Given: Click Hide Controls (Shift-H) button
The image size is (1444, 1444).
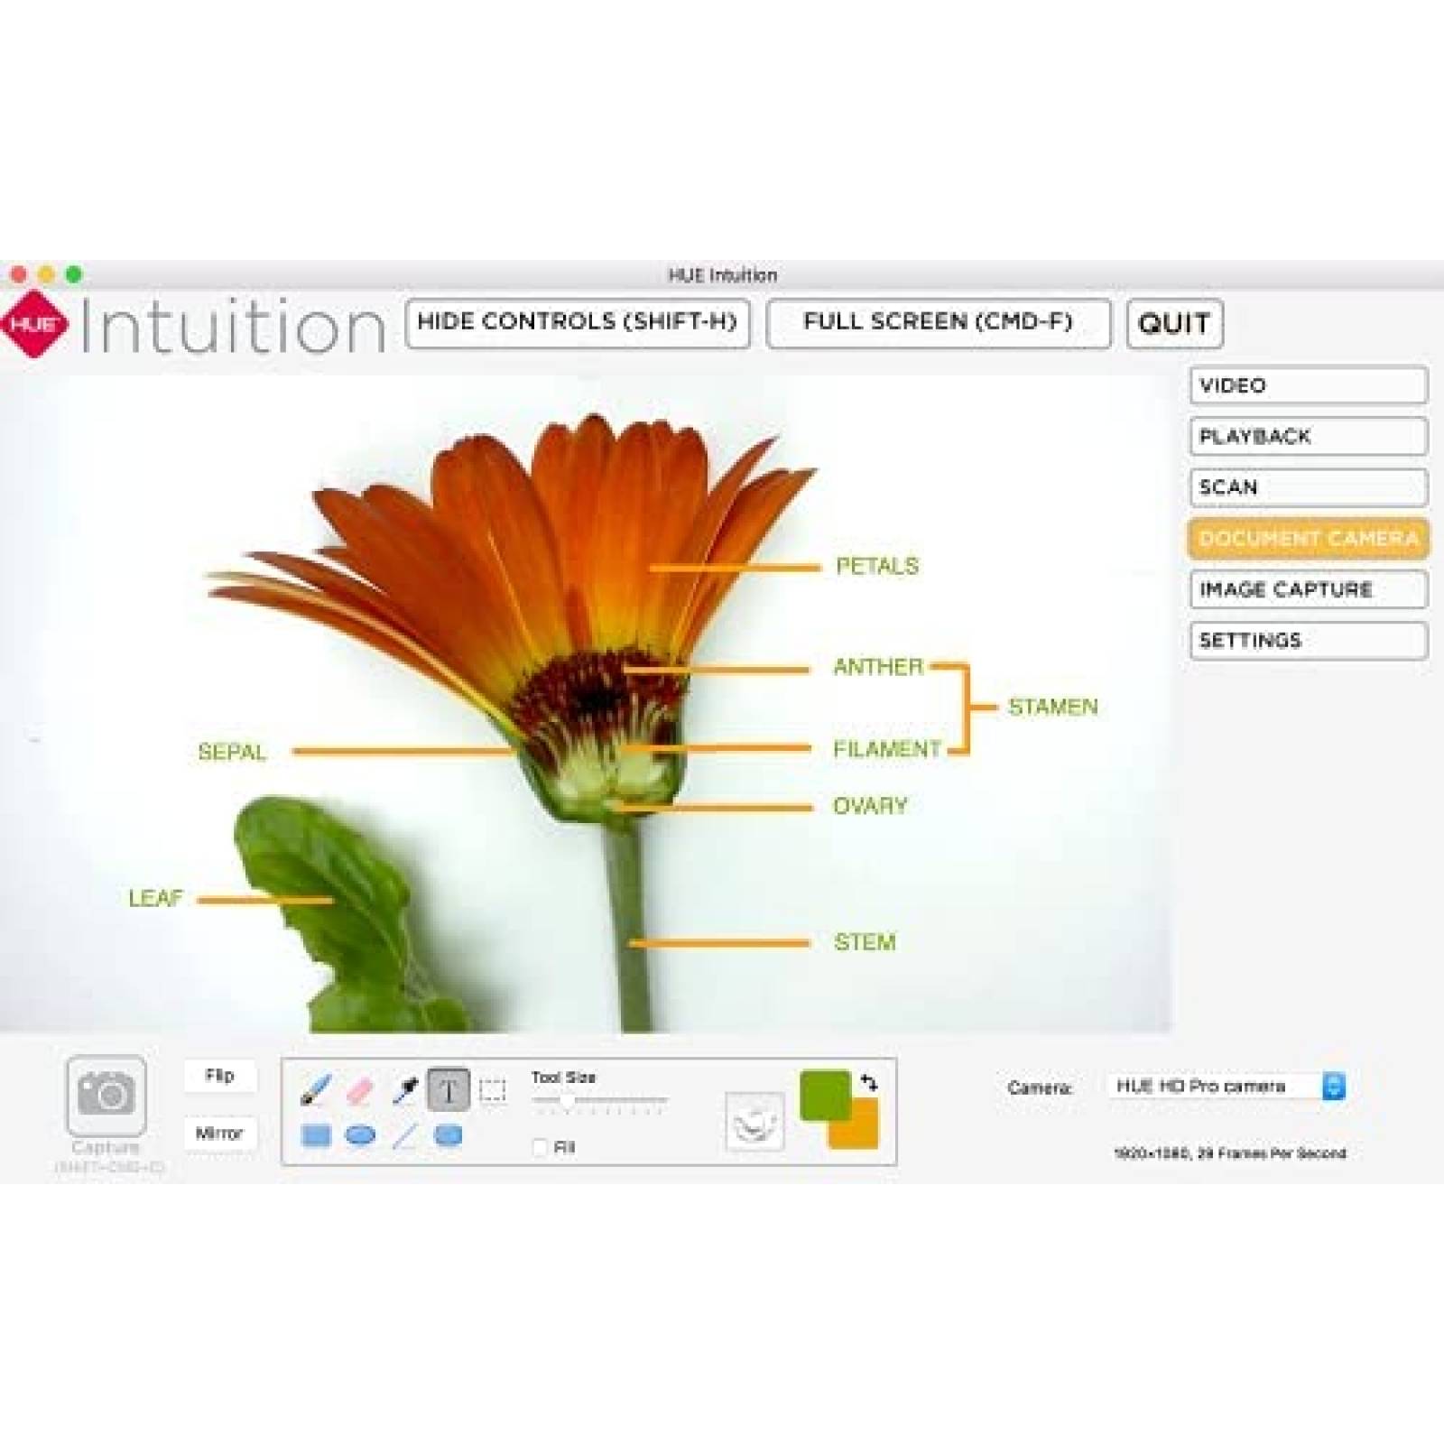Looking at the screenshot, I should (x=578, y=322).
